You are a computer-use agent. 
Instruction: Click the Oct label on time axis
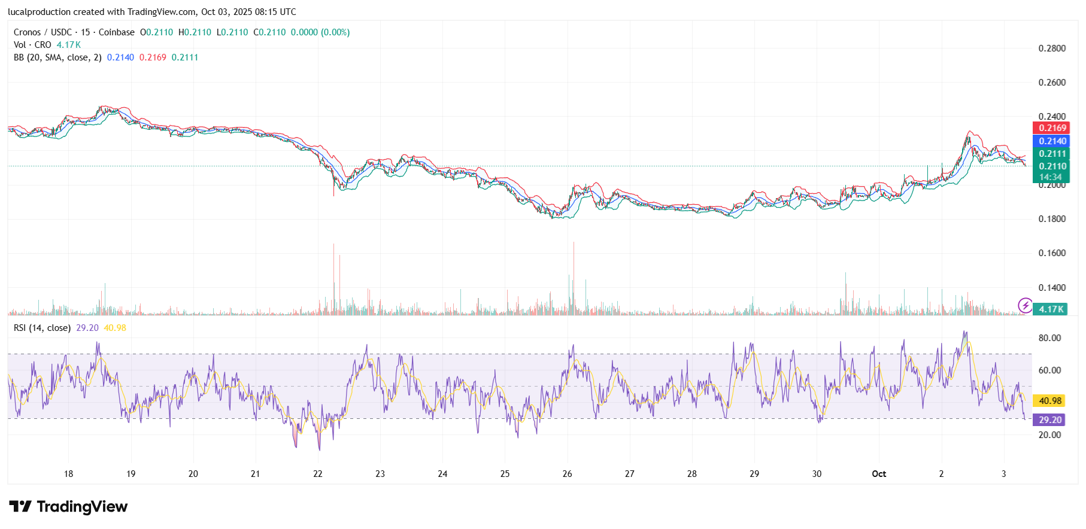pos(878,474)
